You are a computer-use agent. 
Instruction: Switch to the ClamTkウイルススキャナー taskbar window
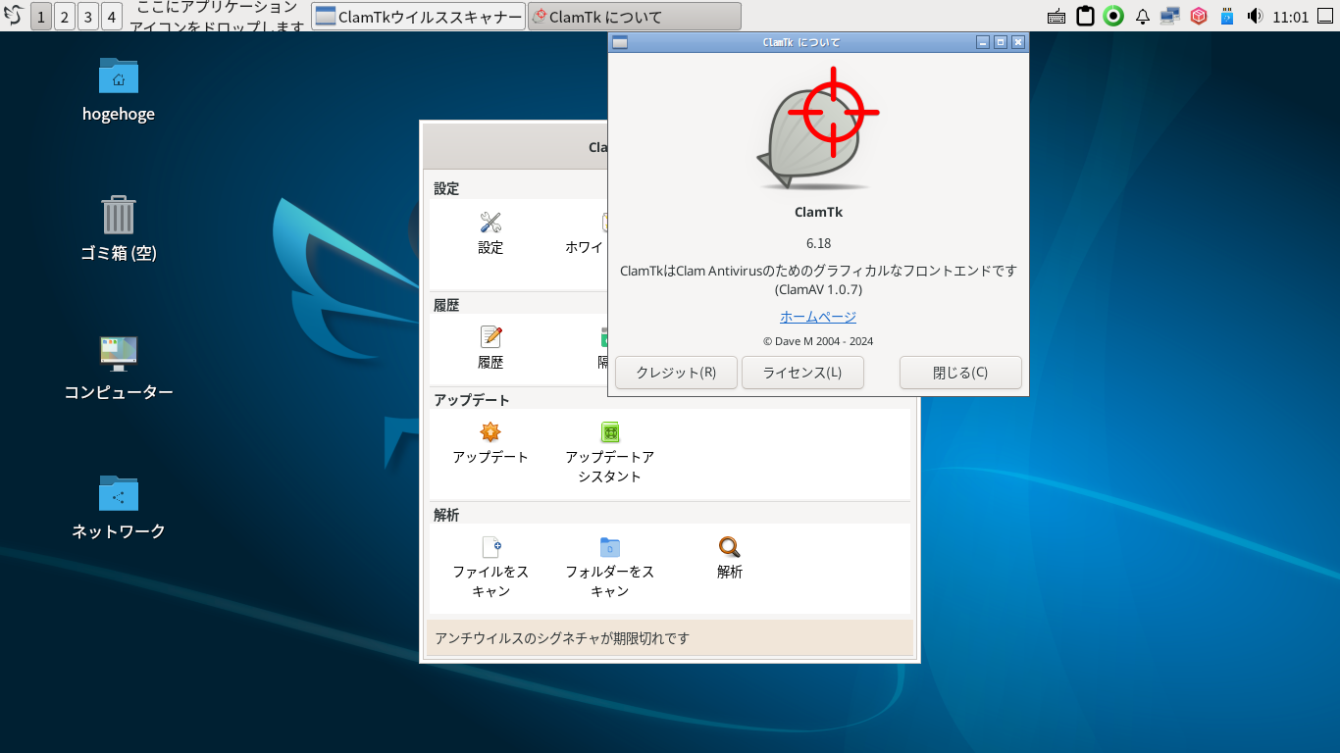tap(419, 16)
